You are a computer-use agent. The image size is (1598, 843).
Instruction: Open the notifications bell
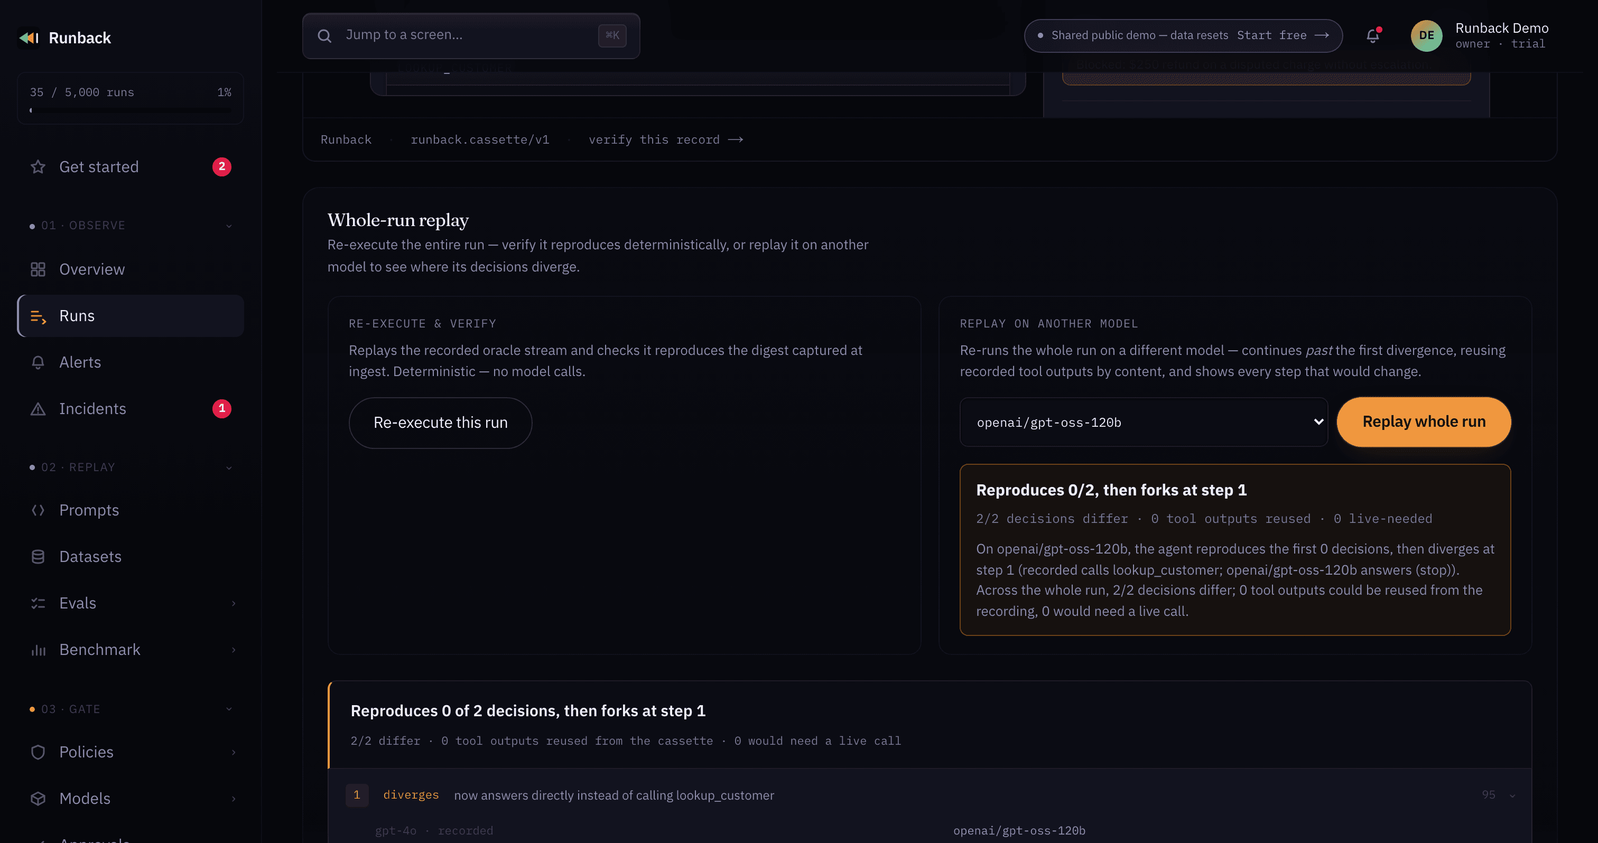tap(1373, 36)
